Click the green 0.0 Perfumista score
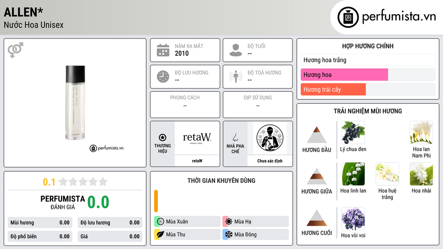The image size is (443, 249). coord(98,202)
